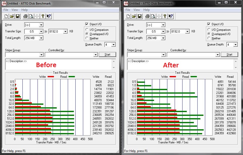Screen dimensions: 243x155
Task: Click the four-arrow move icon in the Before window toolbar
Action: 37,16
